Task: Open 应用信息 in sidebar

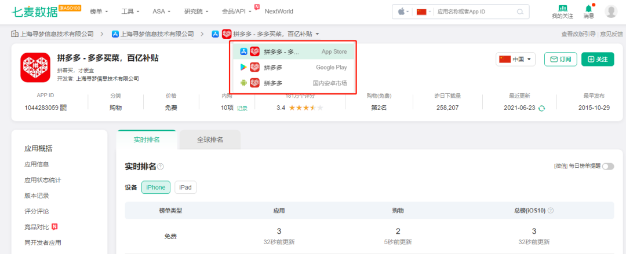Action: [37, 164]
